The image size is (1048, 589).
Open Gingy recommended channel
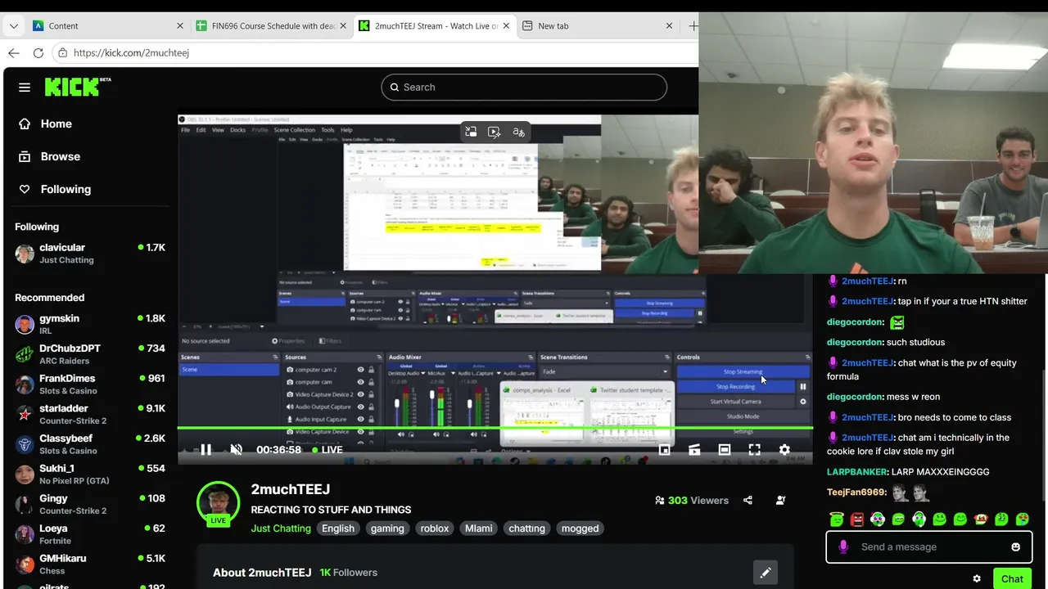coord(90,504)
